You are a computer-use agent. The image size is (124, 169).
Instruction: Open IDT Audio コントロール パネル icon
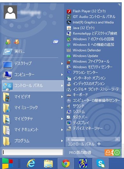(69, 17)
